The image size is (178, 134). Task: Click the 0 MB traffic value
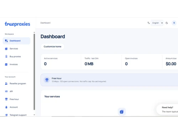tap(89, 64)
